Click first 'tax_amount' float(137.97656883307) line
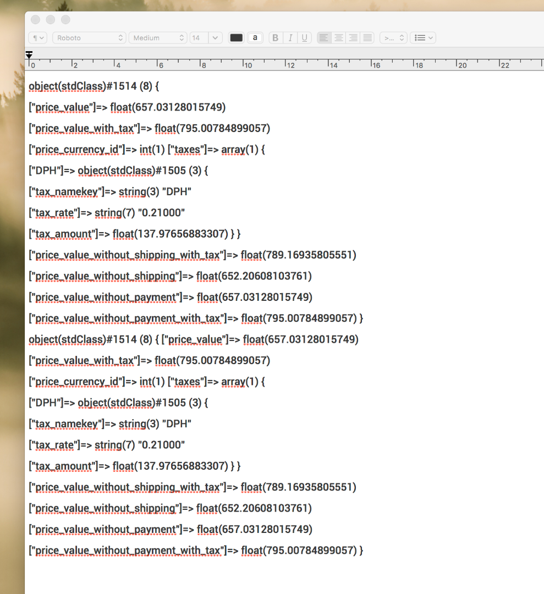Screen dimensions: 544x594 (x=135, y=234)
